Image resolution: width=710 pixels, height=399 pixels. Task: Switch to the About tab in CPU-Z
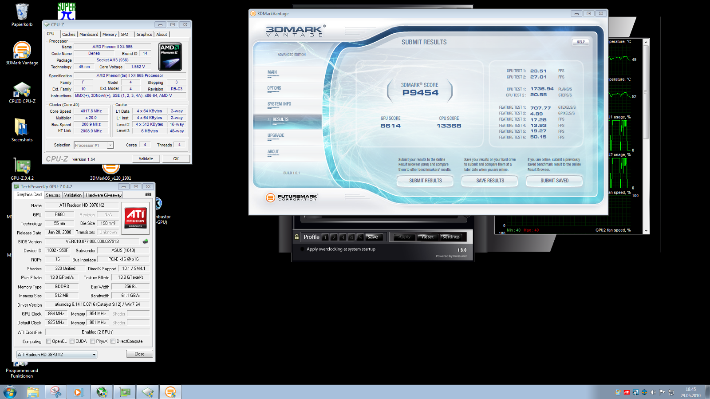pyautogui.click(x=162, y=34)
